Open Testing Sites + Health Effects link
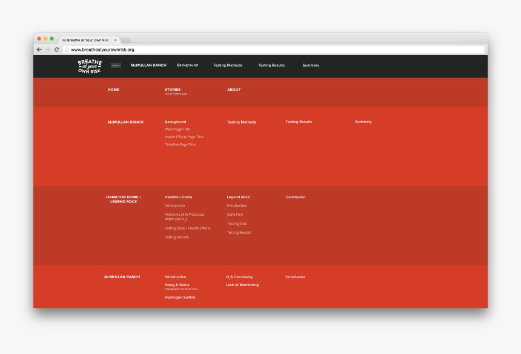This screenshot has height=354, width=521. [187, 228]
